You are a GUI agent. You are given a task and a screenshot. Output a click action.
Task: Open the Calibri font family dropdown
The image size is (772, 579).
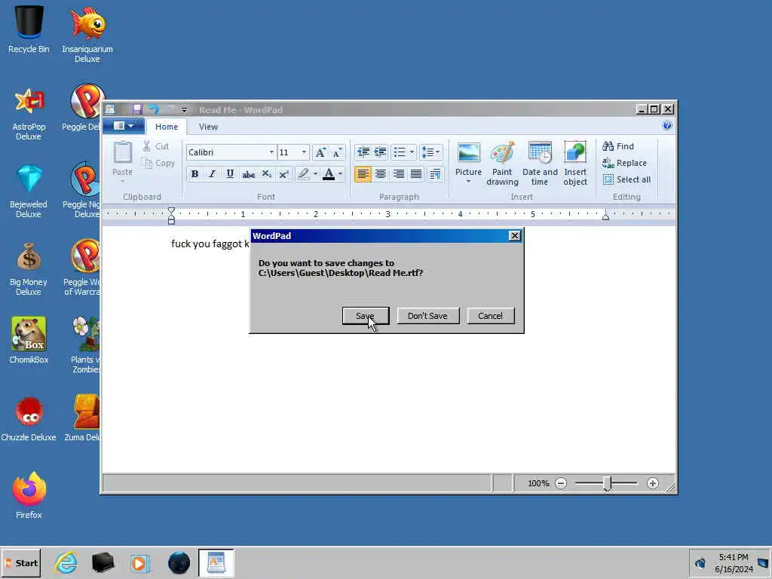(271, 152)
